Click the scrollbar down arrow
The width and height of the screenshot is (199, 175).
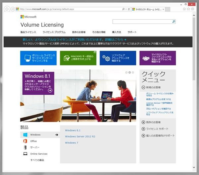click(194, 167)
